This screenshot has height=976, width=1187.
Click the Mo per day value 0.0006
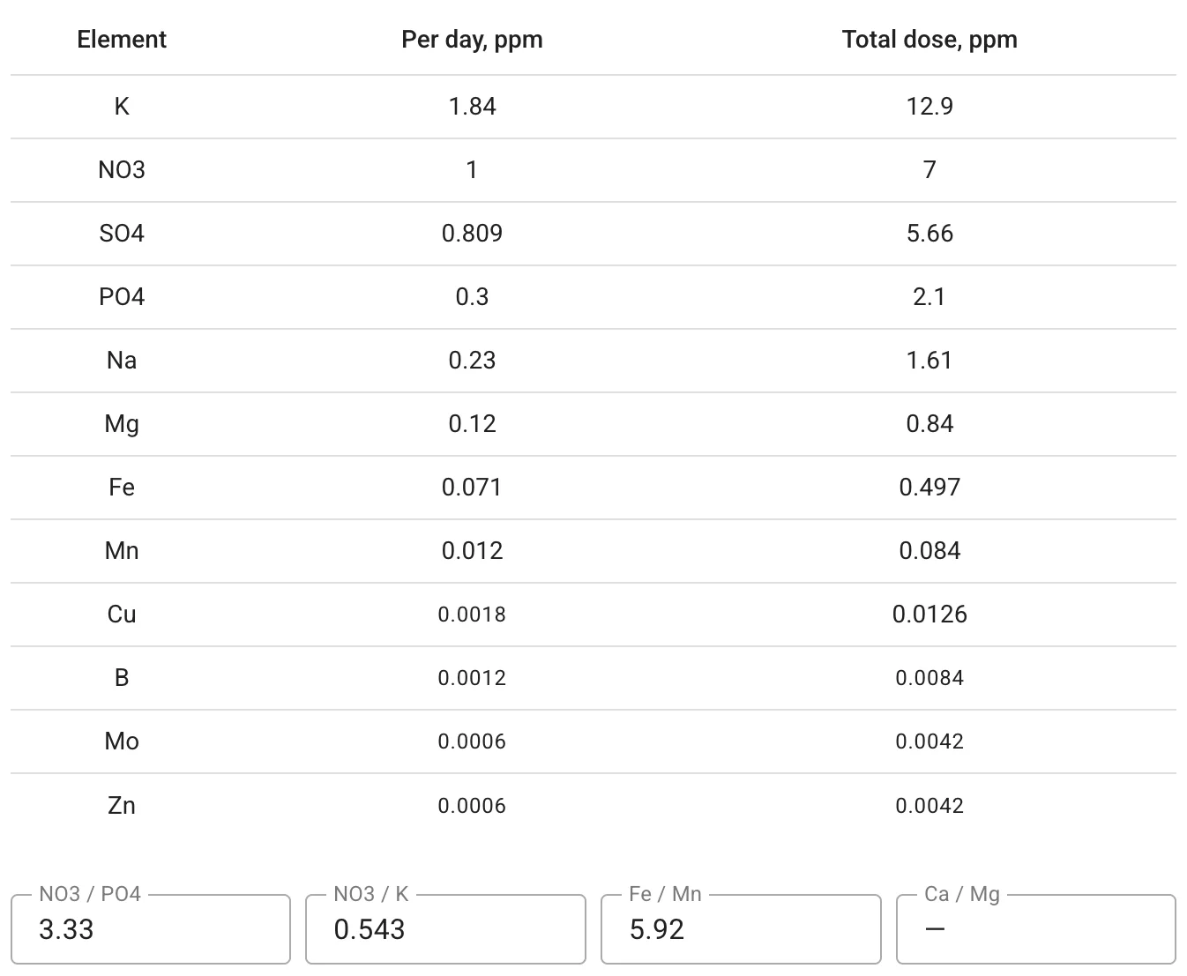coord(472,741)
